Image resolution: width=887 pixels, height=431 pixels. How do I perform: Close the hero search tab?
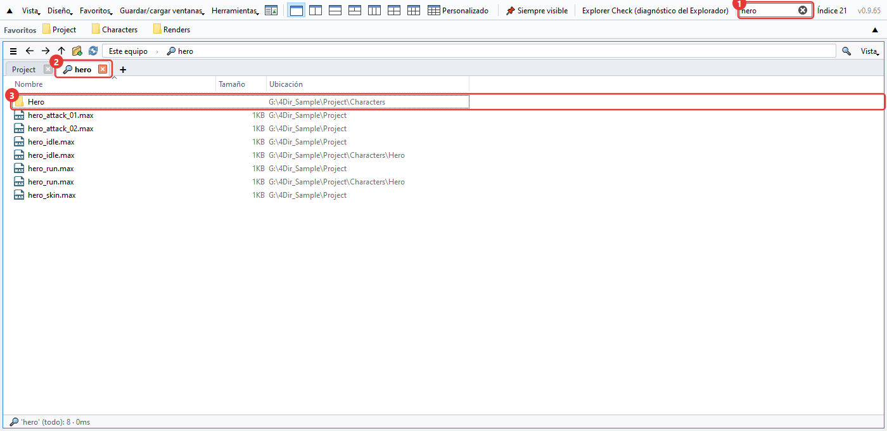click(x=103, y=69)
